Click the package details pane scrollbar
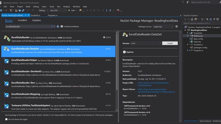Screen dimensions: 221x124 coord(180,77)
